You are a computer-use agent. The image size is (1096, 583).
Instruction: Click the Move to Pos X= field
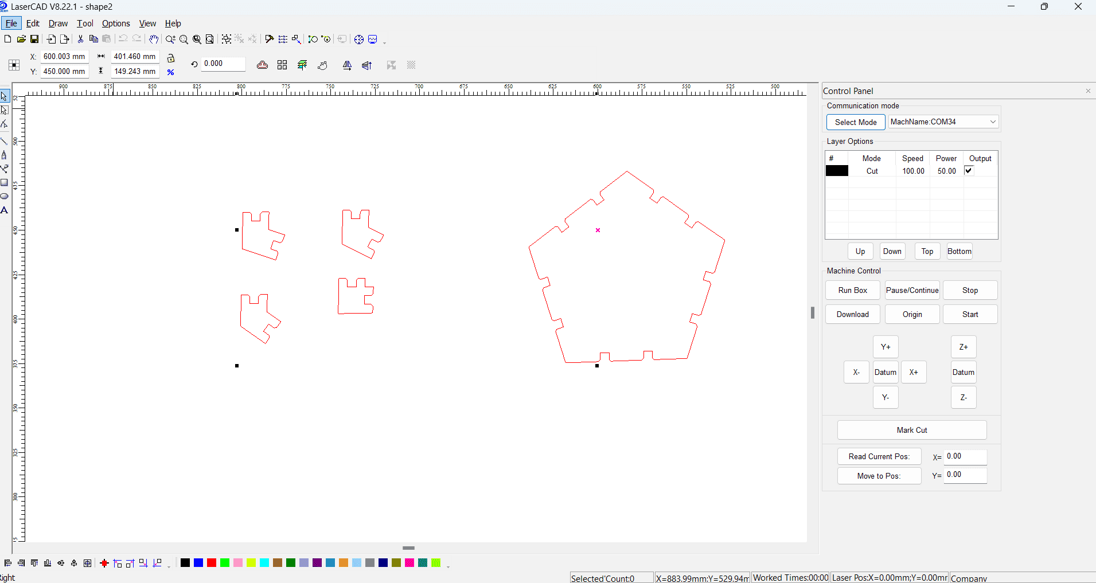click(966, 456)
